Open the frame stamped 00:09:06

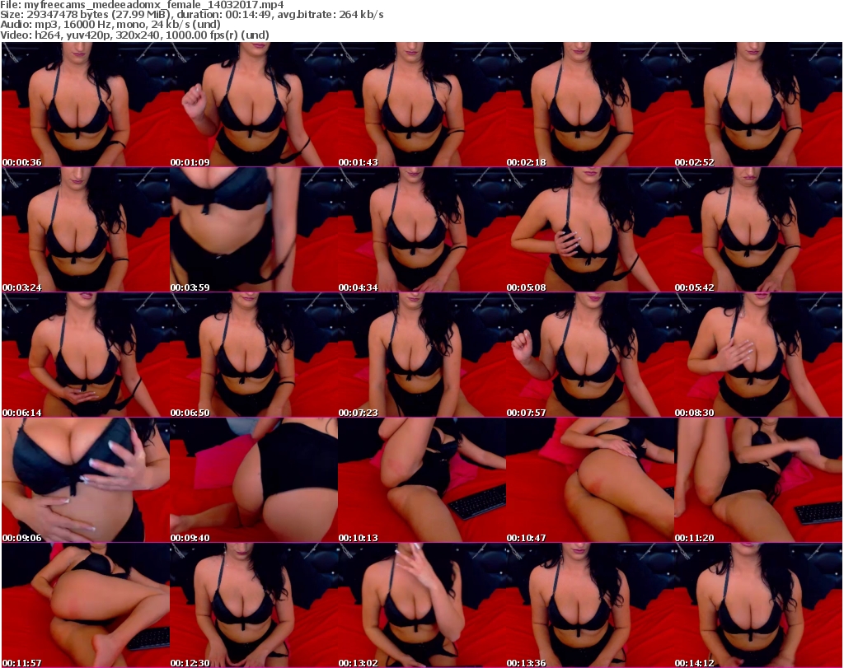86,480
